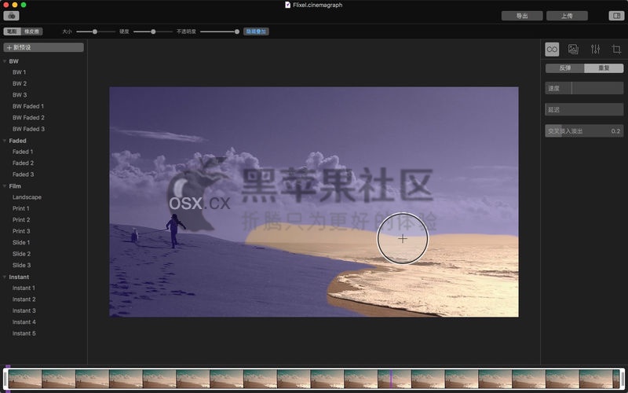Adjust the crossfade slider showing 0.2
This screenshot has width=628, height=393.
point(584,131)
